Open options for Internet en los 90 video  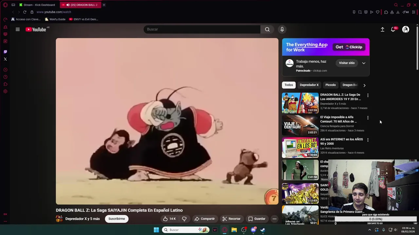[x=368, y=140]
